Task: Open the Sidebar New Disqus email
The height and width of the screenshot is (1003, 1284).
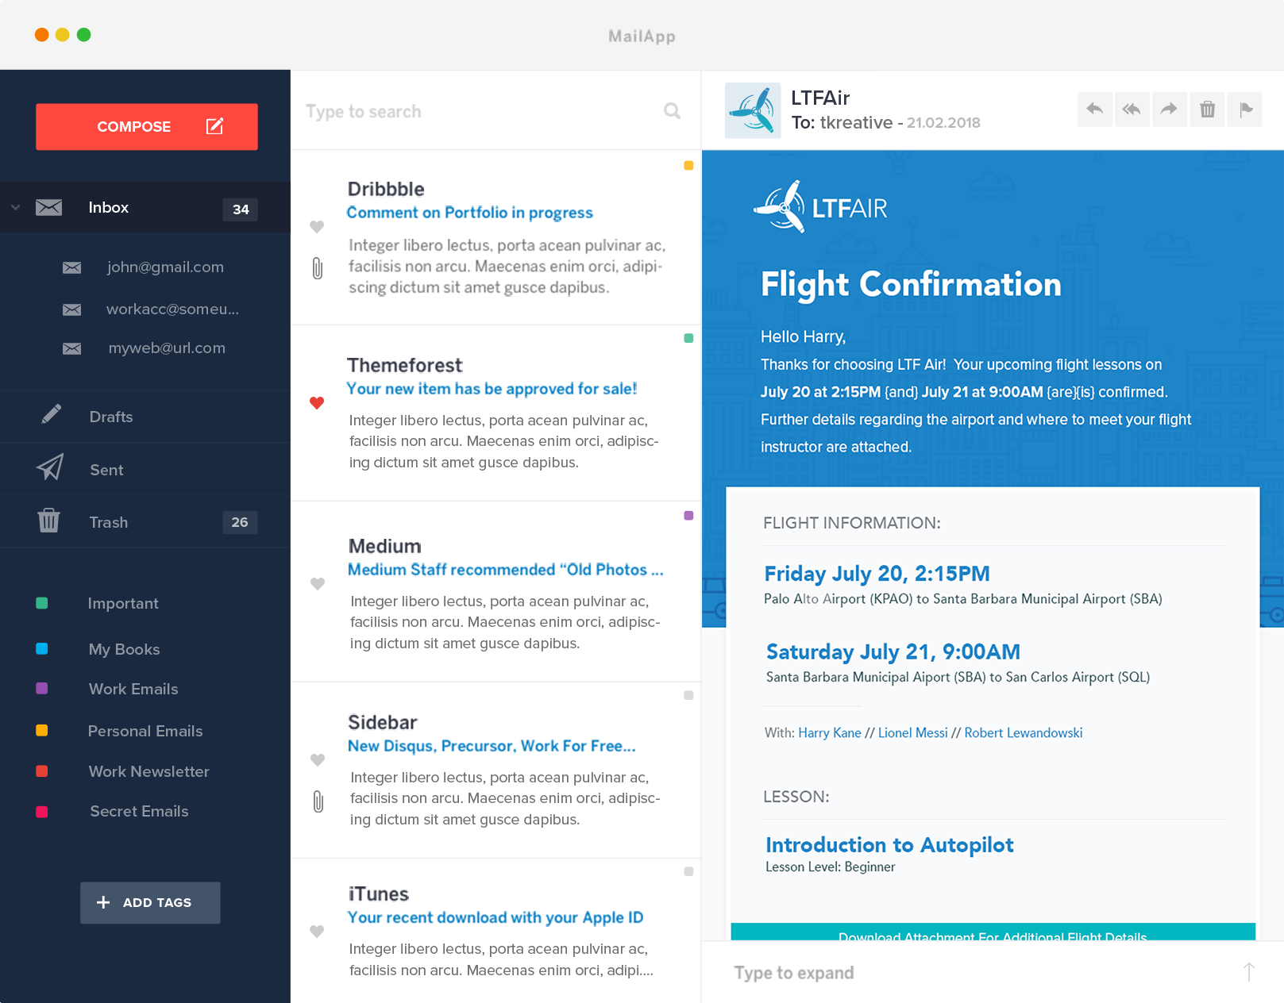Action: point(495,771)
